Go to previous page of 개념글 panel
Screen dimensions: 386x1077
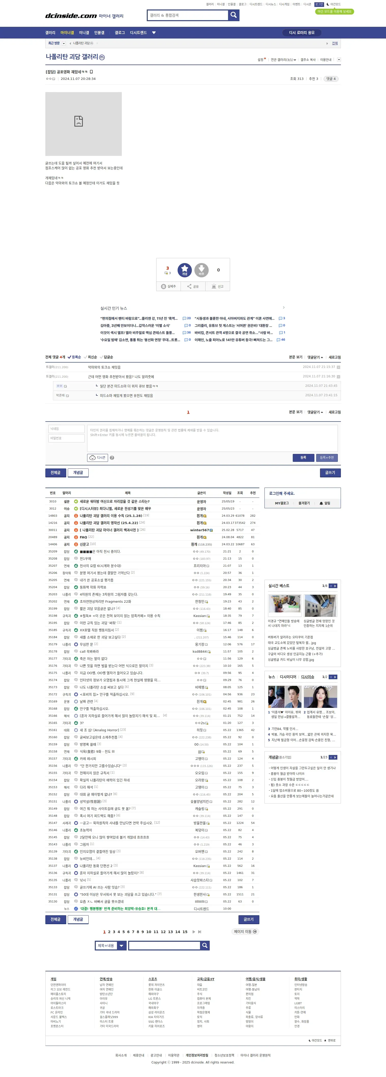pyautogui.click(x=331, y=758)
